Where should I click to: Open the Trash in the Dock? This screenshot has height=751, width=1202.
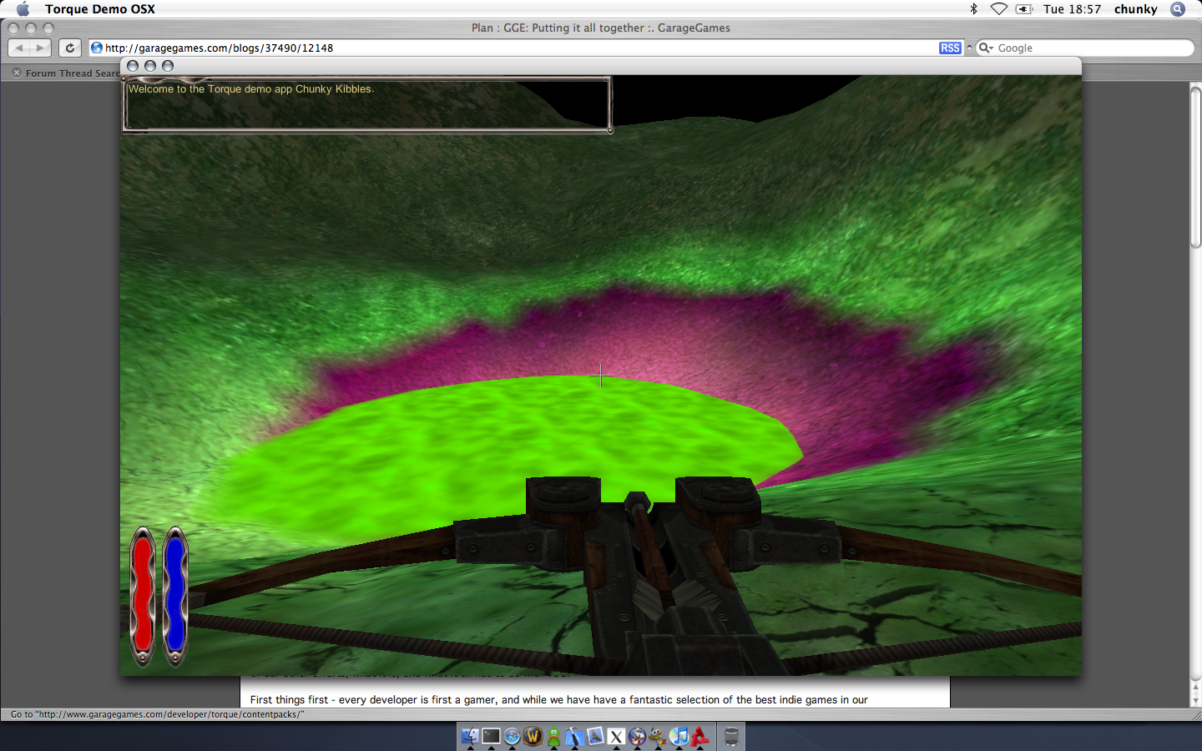click(x=731, y=736)
